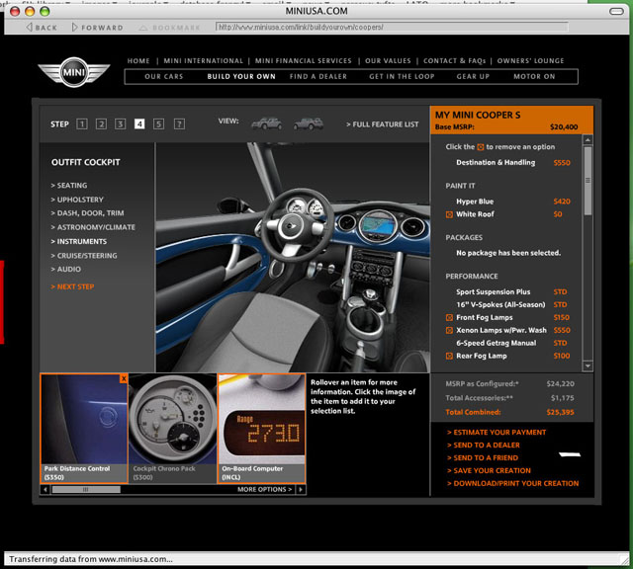This screenshot has width=633, height=569.
Task: Select the highlighted step 4 box
Action: coord(139,123)
